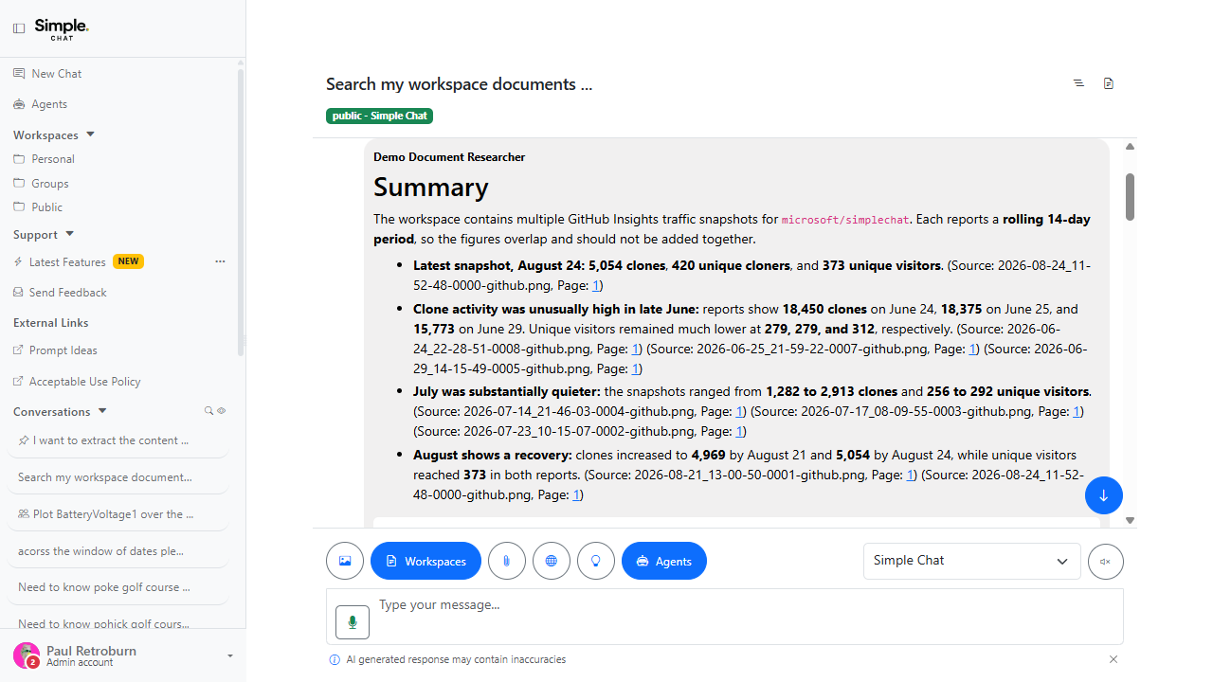
Task: Open the image generation button
Action: point(345,561)
